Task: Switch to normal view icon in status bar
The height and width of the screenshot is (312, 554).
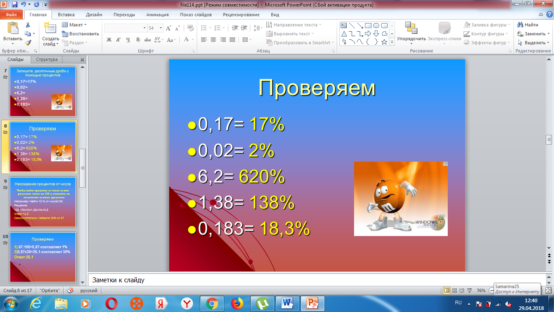Action: pyautogui.click(x=447, y=290)
